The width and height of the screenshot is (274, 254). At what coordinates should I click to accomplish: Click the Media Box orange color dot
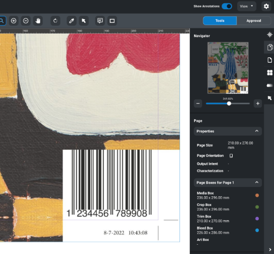click(257, 195)
